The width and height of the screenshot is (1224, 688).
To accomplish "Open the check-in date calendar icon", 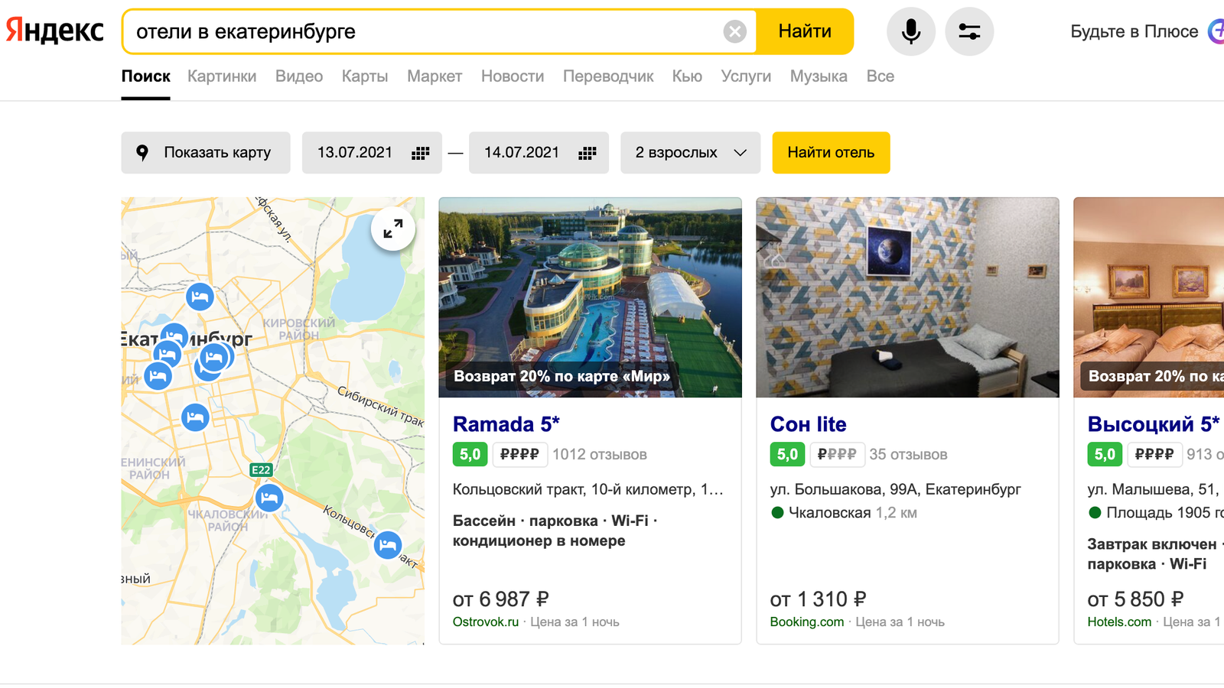I will pos(420,153).
